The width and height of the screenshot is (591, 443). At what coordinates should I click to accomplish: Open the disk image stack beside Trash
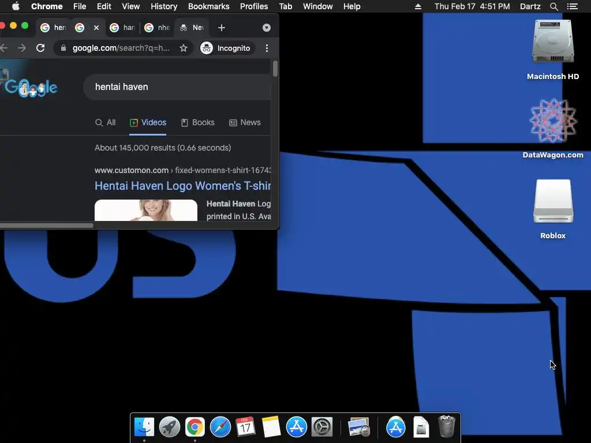click(421, 427)
